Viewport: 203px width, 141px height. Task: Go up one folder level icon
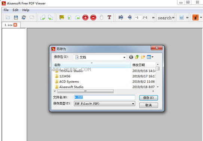point(137,57)
